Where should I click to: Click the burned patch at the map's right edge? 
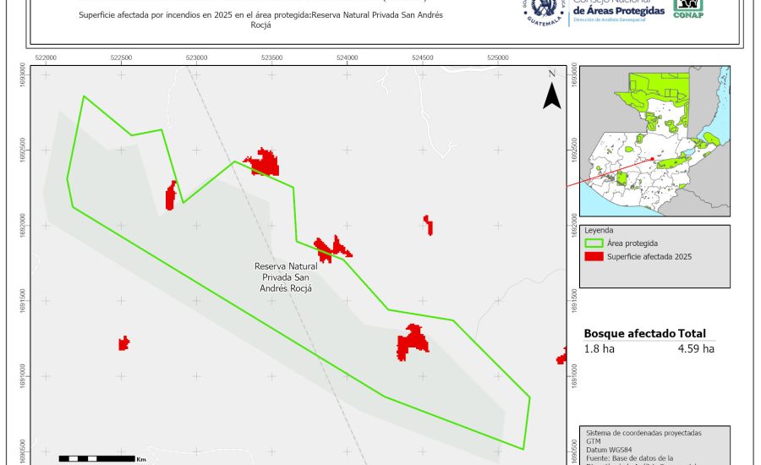tap(561, 357)
